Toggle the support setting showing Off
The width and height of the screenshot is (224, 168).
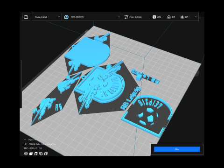tap(171, 17)
